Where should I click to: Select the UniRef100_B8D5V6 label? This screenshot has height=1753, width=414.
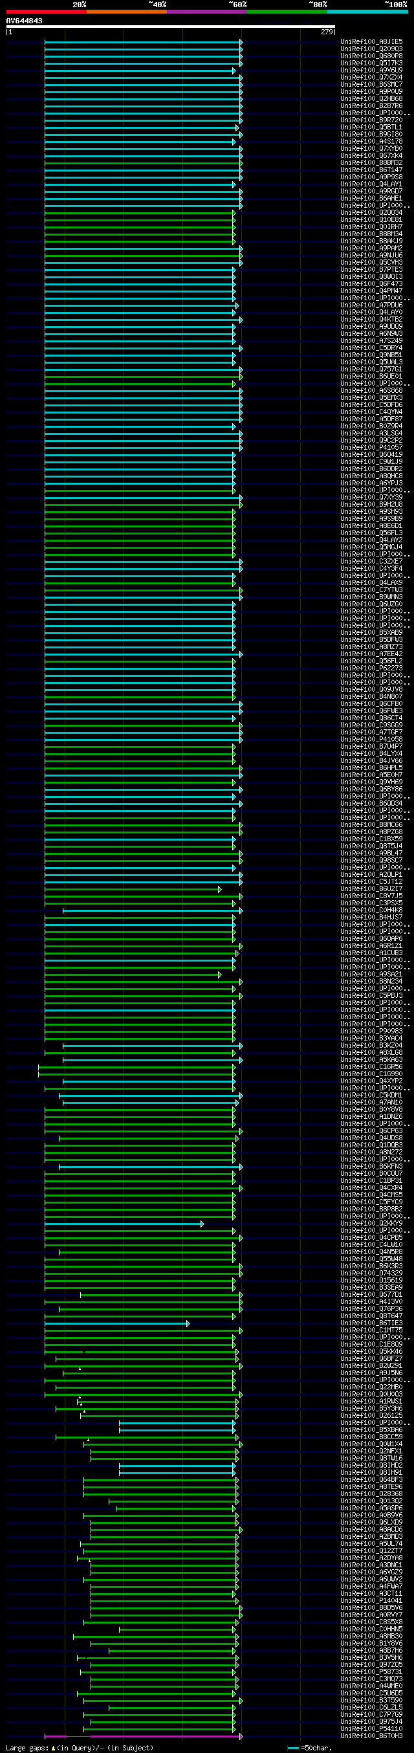click(371, 1608)
